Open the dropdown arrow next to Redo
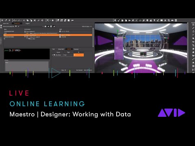This screenshot has height=146, width=195. coord(21,20)
